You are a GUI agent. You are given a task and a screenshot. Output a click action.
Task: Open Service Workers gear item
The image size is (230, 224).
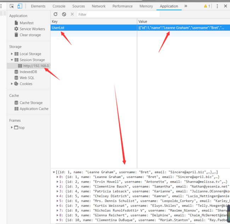tap(32, 29)
